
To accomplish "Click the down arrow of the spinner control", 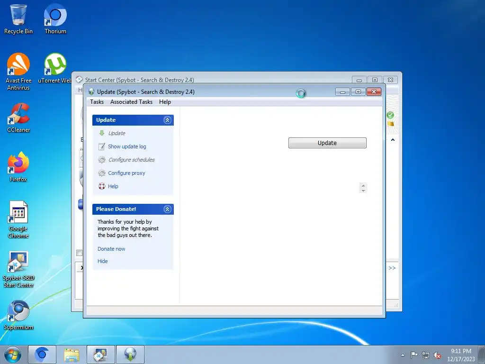I will tap(363, 191).
